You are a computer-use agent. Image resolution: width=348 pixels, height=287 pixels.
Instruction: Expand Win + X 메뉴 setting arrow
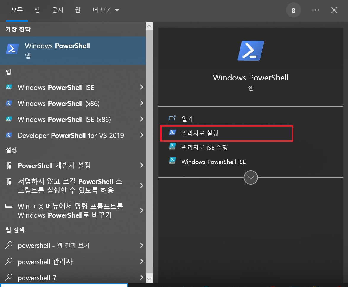142,210
